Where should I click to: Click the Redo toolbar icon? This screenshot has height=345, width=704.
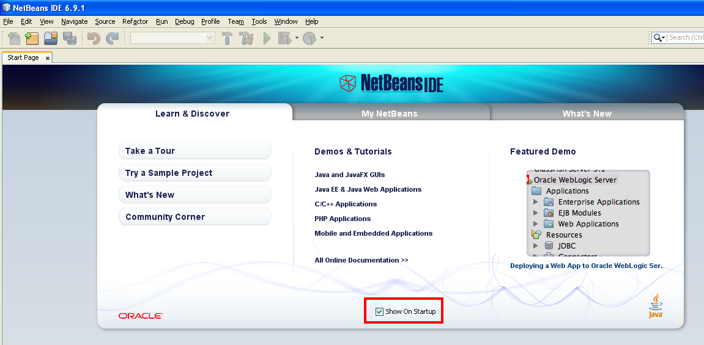click(112, 38)
